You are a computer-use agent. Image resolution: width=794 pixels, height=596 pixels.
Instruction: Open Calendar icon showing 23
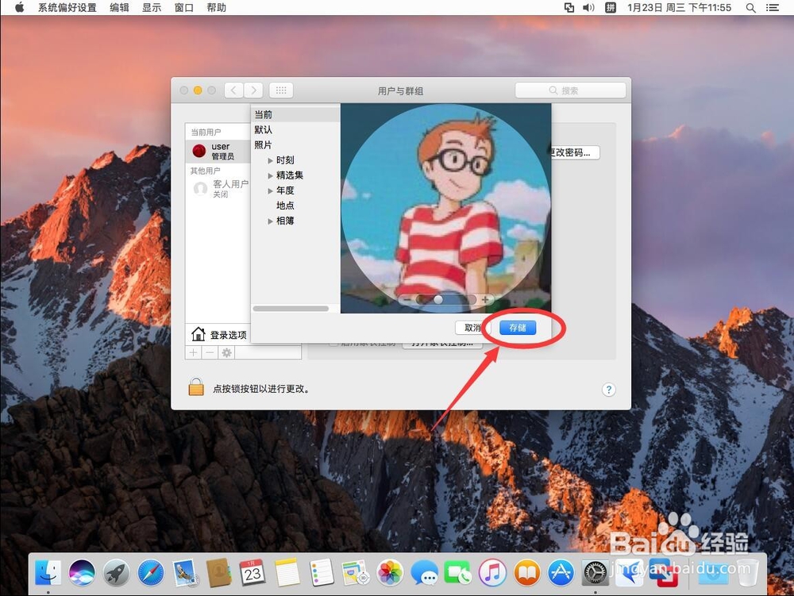(x=253, y=573)
